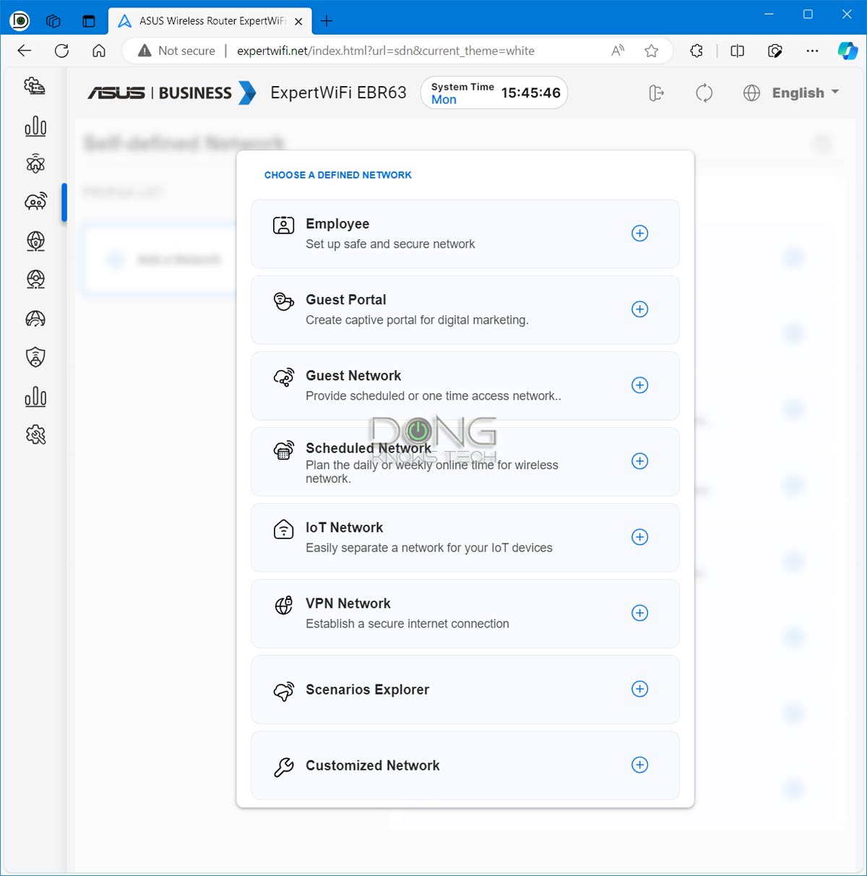Open the browser workspaces icon
The image size is (867, 876).
53,21
